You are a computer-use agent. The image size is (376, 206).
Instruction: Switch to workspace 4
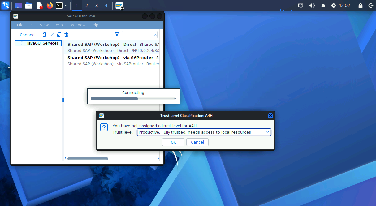click(x=106, y=6)
